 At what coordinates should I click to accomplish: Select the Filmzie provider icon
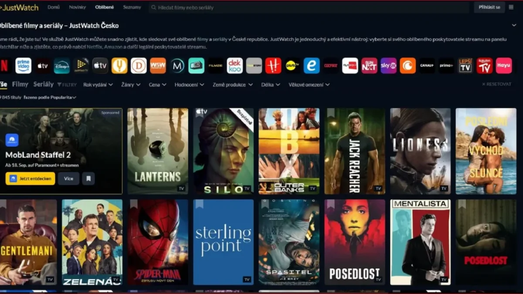(x=215, y=66)
